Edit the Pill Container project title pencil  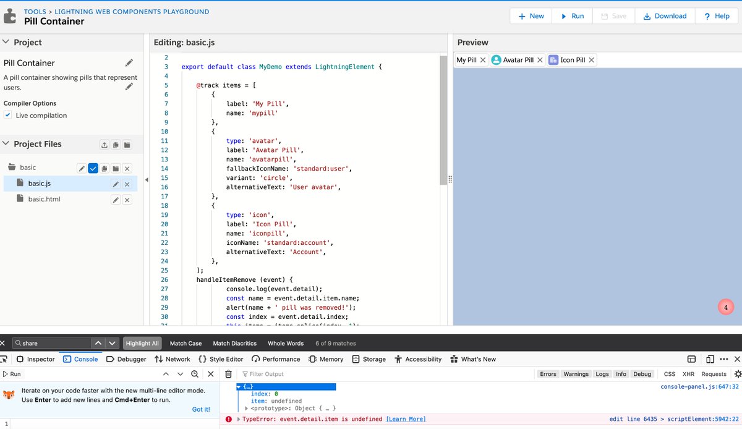click(129, 62)
